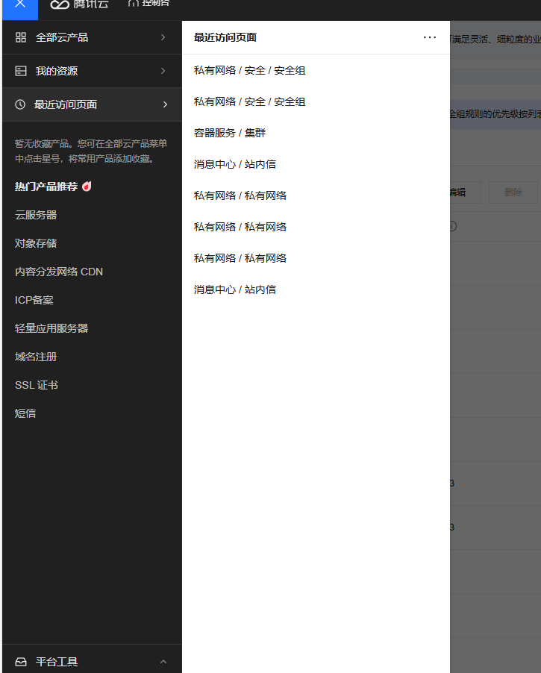Viewport: 541px width, 673px height.
Task: Expand 全部云产品 using its right chevron
Action: pos(163,37)
